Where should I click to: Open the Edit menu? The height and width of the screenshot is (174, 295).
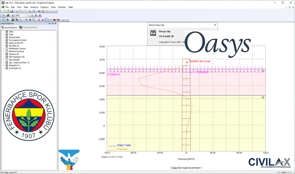click(12, 7)
